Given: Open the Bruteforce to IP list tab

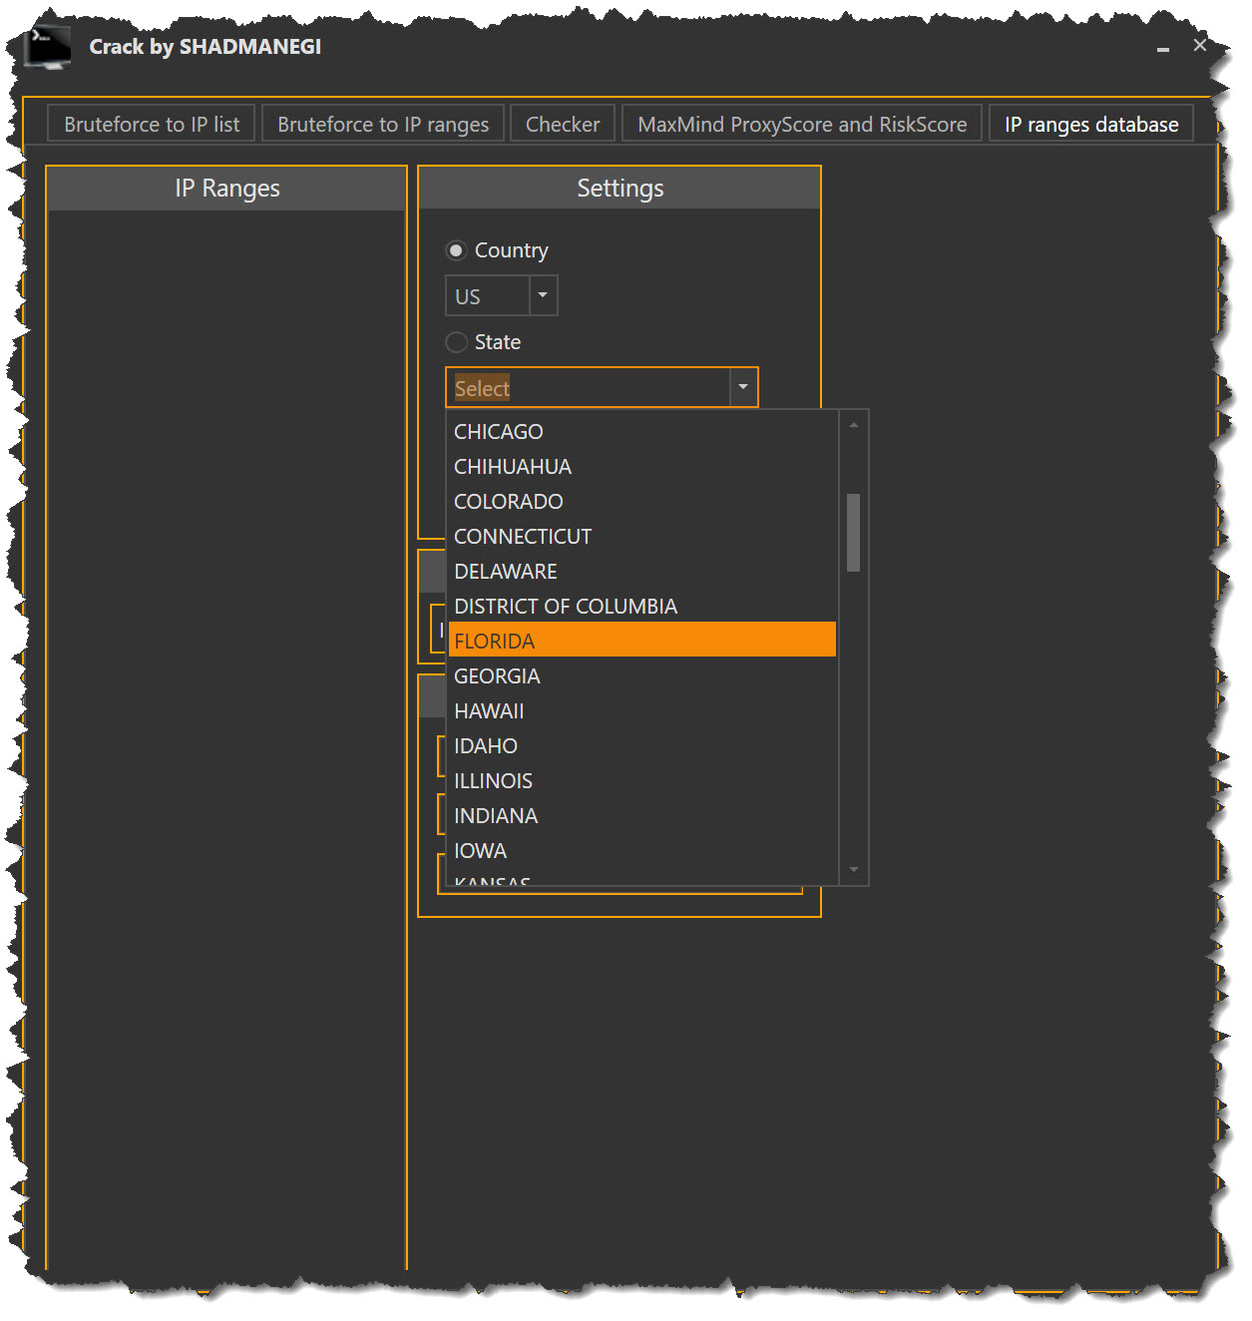Looking at the screenshot, I should pos(151,124).
